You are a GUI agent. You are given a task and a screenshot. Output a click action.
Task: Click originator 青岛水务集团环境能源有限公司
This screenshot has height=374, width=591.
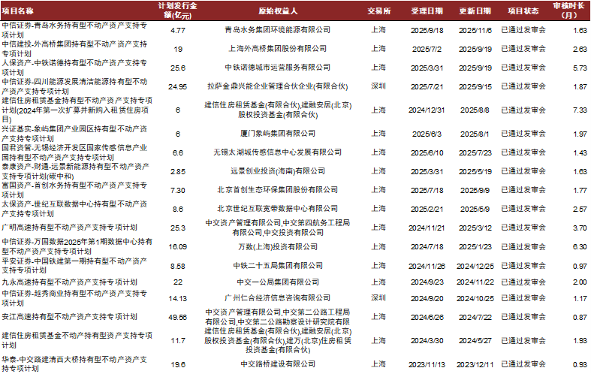pyautogui.click(x=278, y=30)
